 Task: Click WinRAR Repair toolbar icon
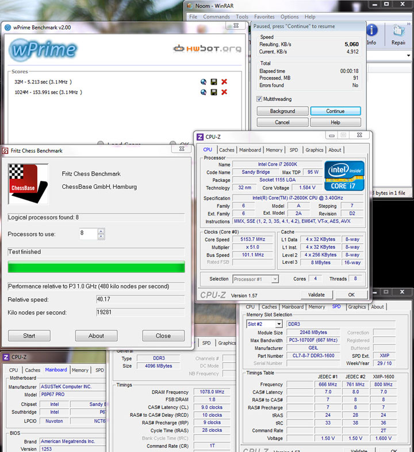398,35
